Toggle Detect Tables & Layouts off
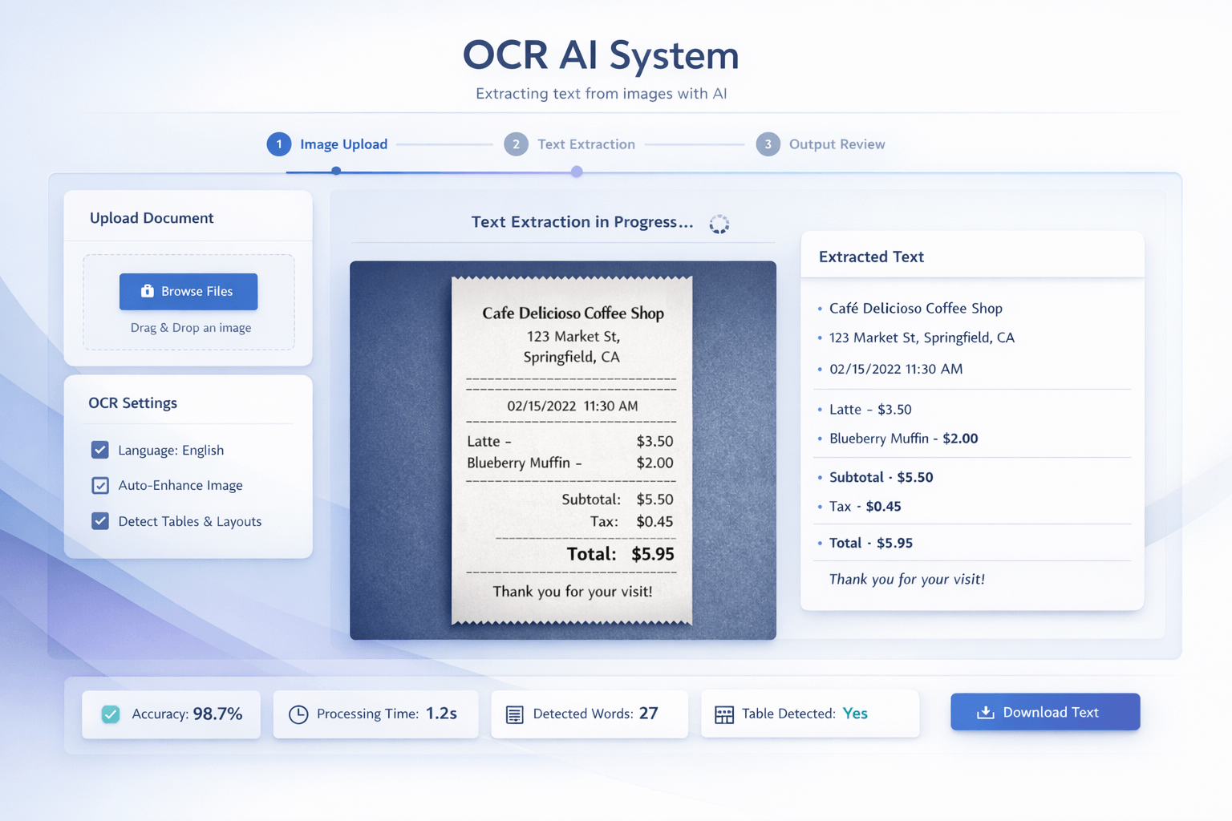The width and height of the screenshot is (1232, 821). (x=99, y=521)
